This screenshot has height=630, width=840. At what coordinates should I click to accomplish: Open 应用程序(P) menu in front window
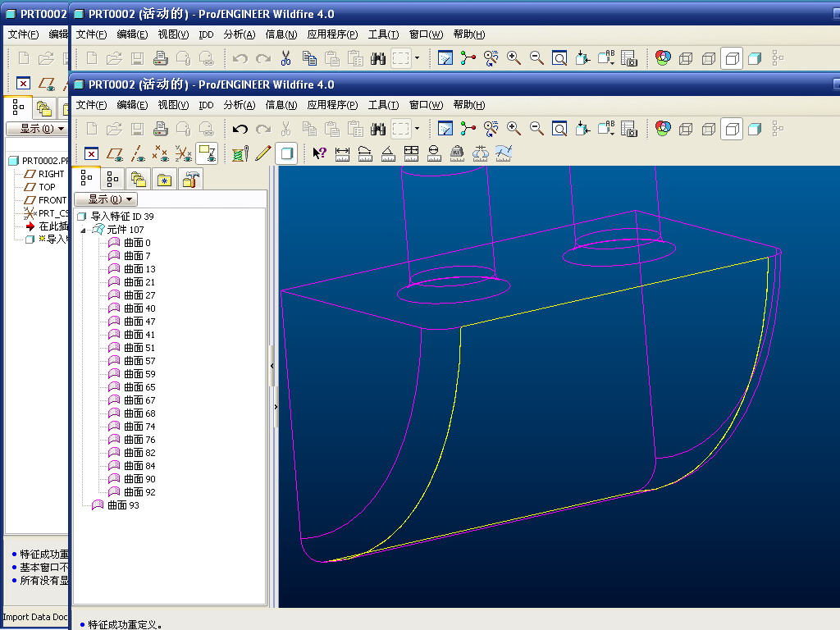[x=332, y=105]
